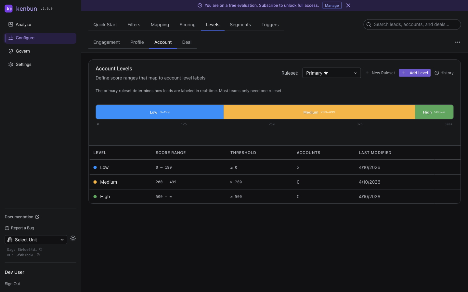Open the Documentation external link

[x=22, y=217]
